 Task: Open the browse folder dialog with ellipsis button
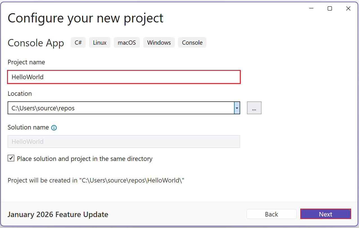(x=254, y=108)
